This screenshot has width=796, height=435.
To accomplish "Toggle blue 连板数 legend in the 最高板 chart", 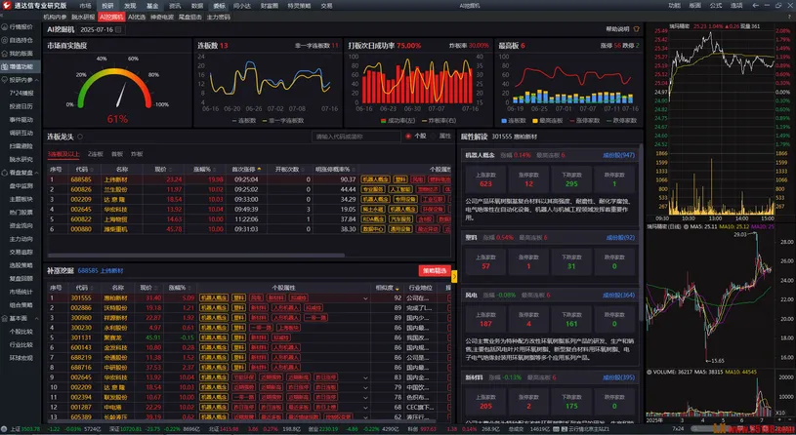I will [x=514, y=121].
